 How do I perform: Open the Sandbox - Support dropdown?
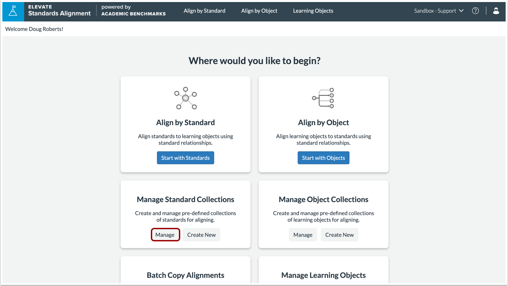click(x=438, y=10)
